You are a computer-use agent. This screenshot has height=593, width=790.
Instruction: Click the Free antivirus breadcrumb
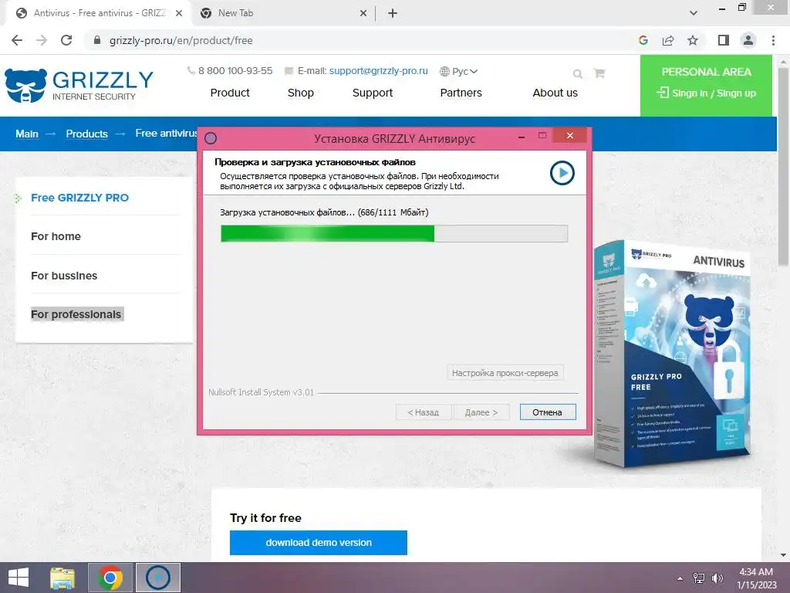click(x=167, y=133)
